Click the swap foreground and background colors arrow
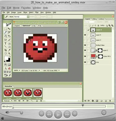The height and width of the screenshot is (121, 116). tap(10, 56)
